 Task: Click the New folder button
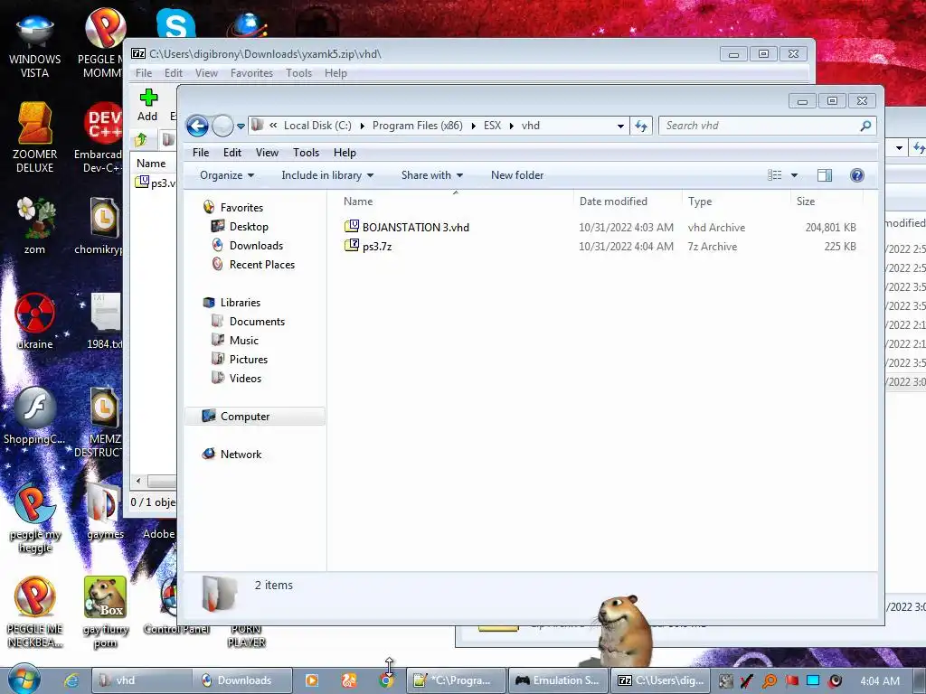coord(517,175)
